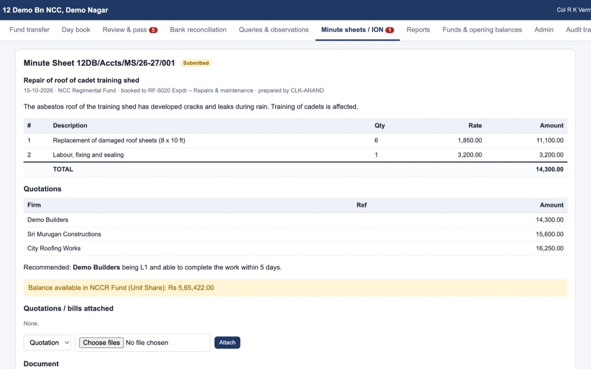This screenshot has height=369, width=591.
Task: Click the Minute Sheet 12DB/Accts/MS/26-27/001 heading
Action: click(x=99, y=63)
